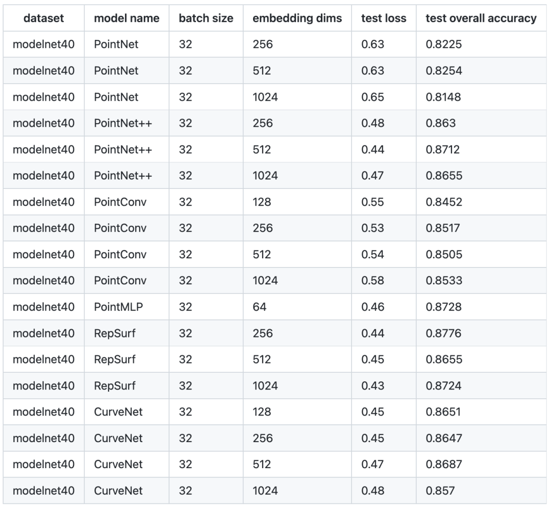
Task: Click accuracy 0.8655 in PointNet++ row
Action: pyautogui.click(x=444, y=176)
